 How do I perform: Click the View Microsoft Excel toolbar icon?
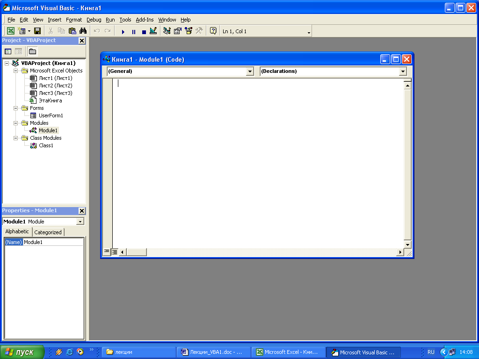pos(11,31)
